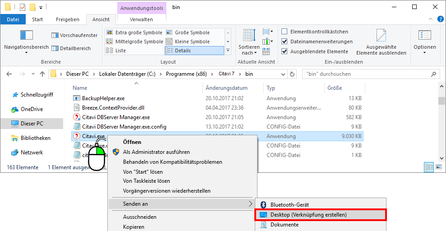Expand the layout gallery more arrow

(228, 51)
